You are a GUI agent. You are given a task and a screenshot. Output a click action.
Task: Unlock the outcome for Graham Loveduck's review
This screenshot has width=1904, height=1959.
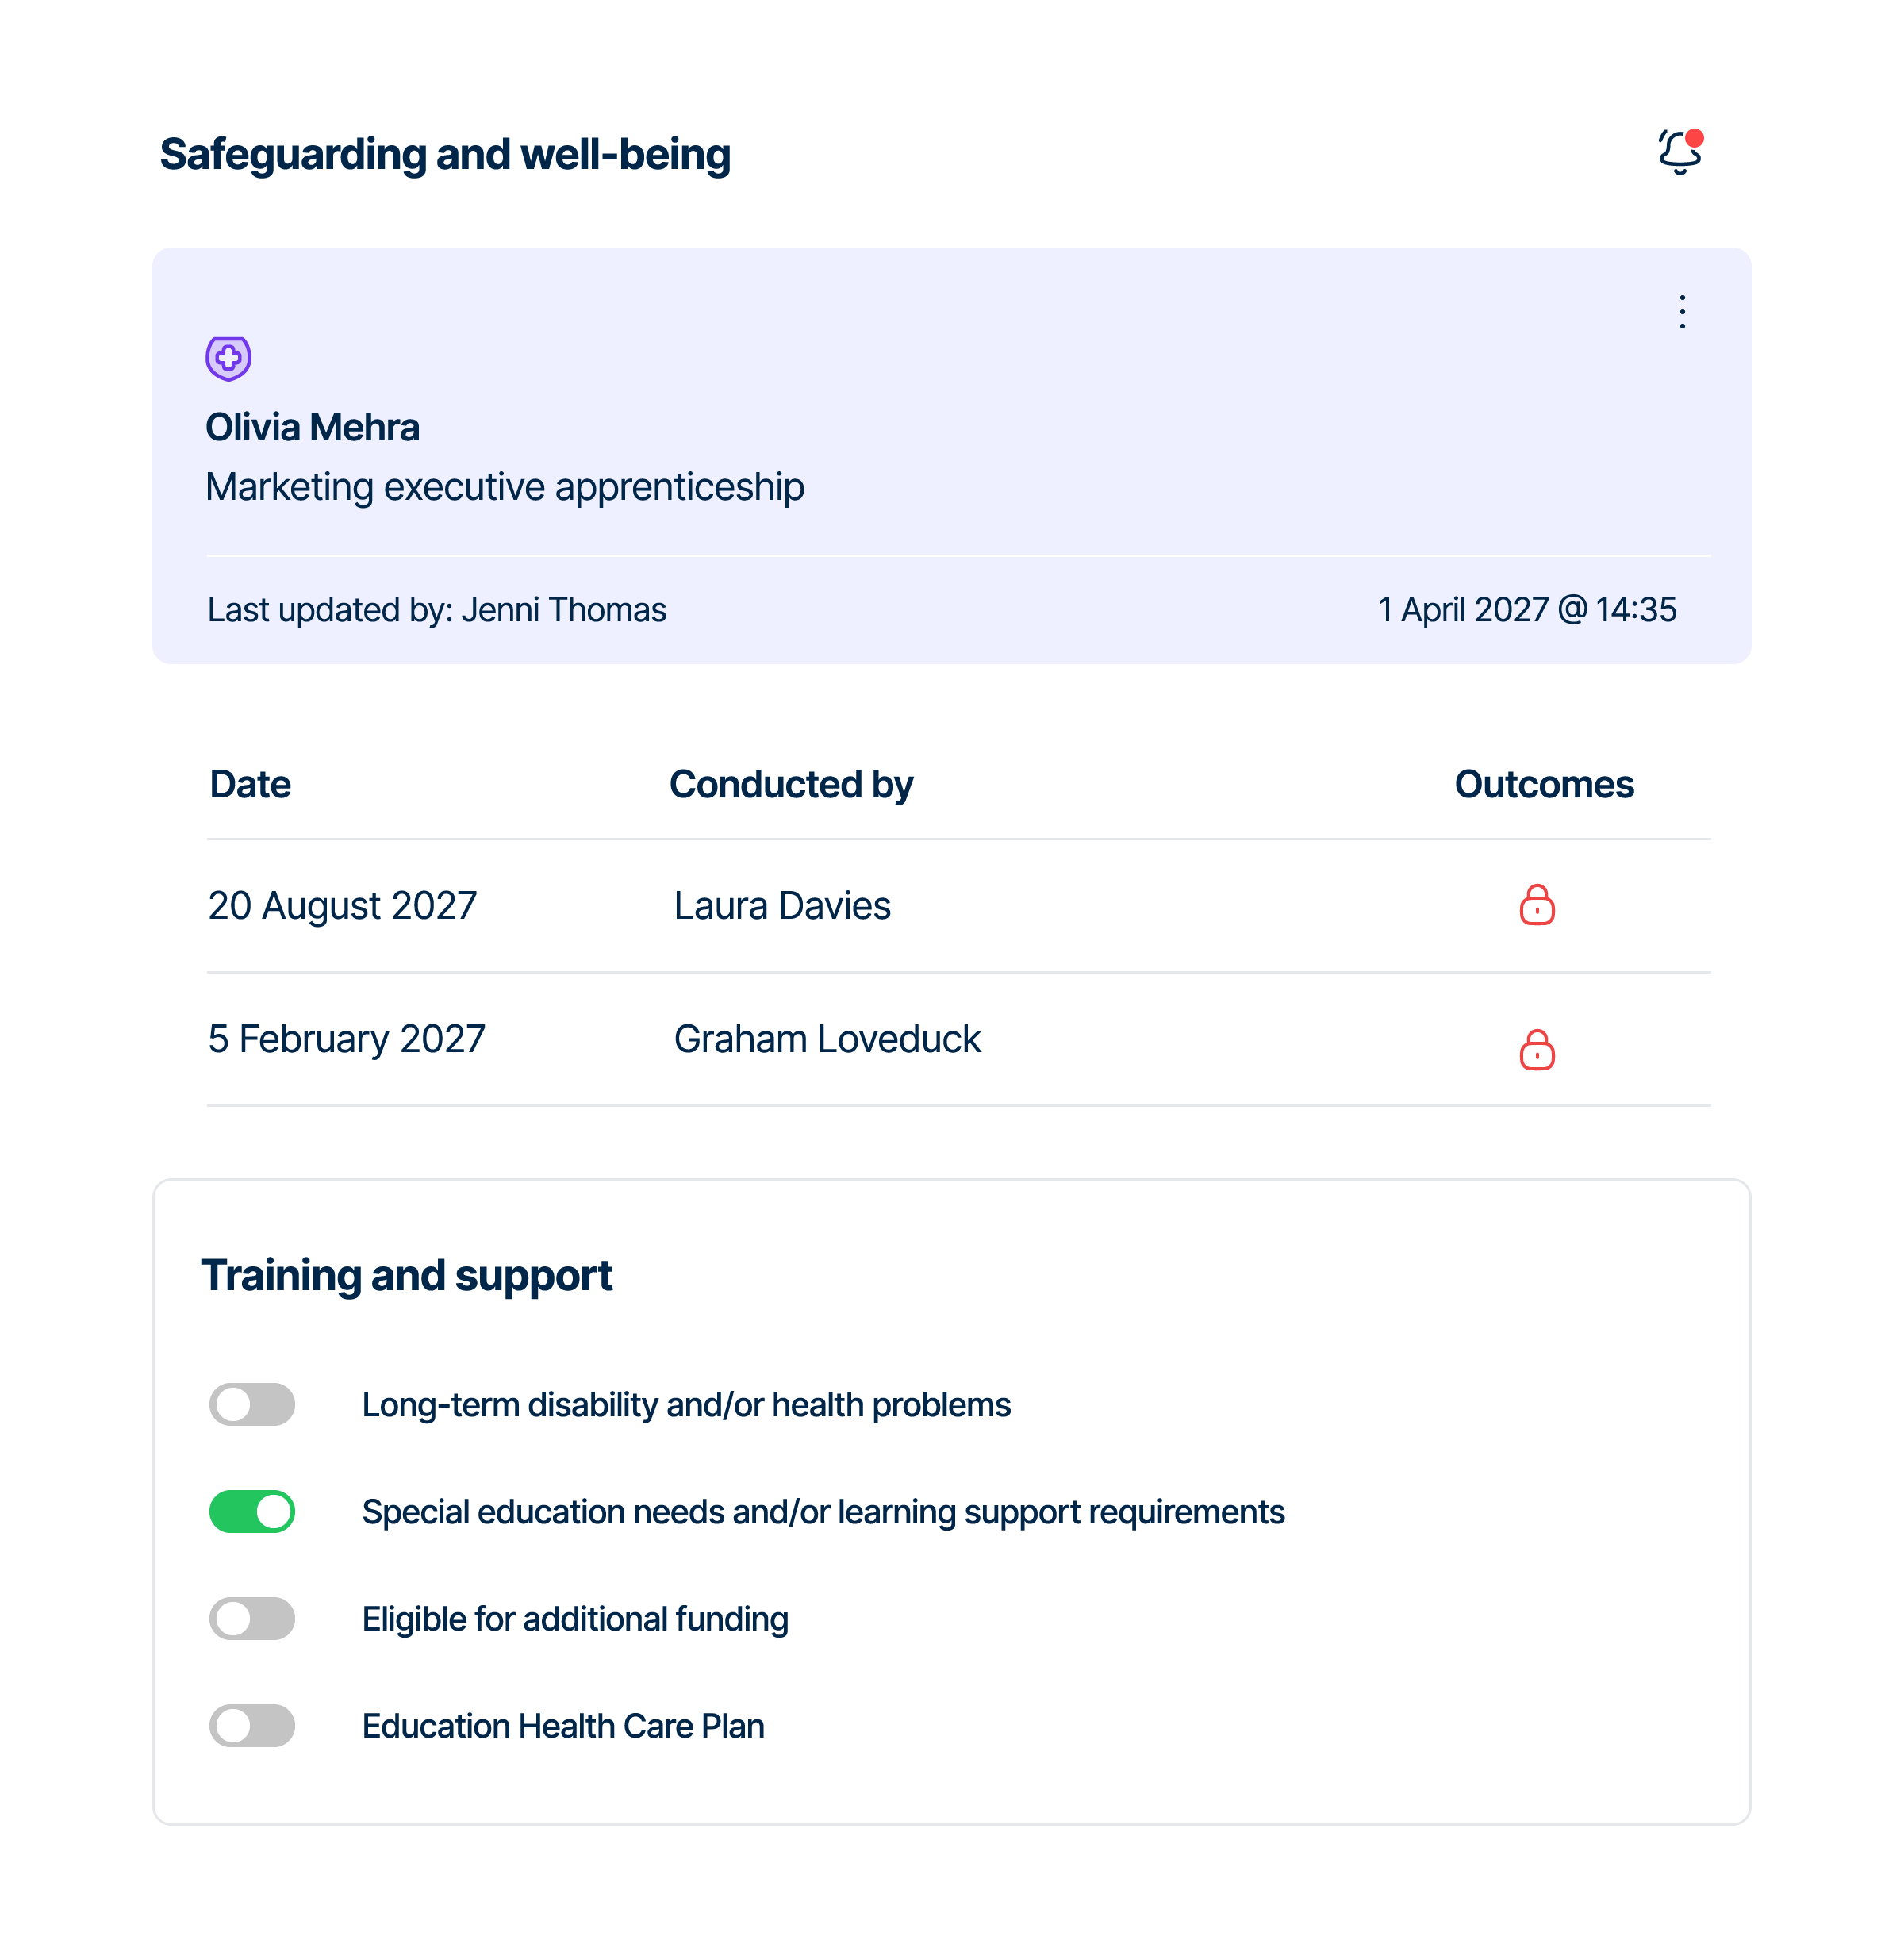click(x=1536, y=1050)
